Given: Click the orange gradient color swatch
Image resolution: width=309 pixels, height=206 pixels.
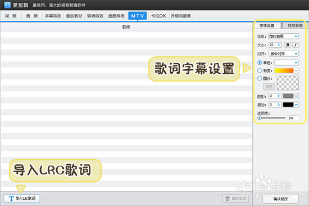Looking at the screenshot, I should [x=284, y=70].
